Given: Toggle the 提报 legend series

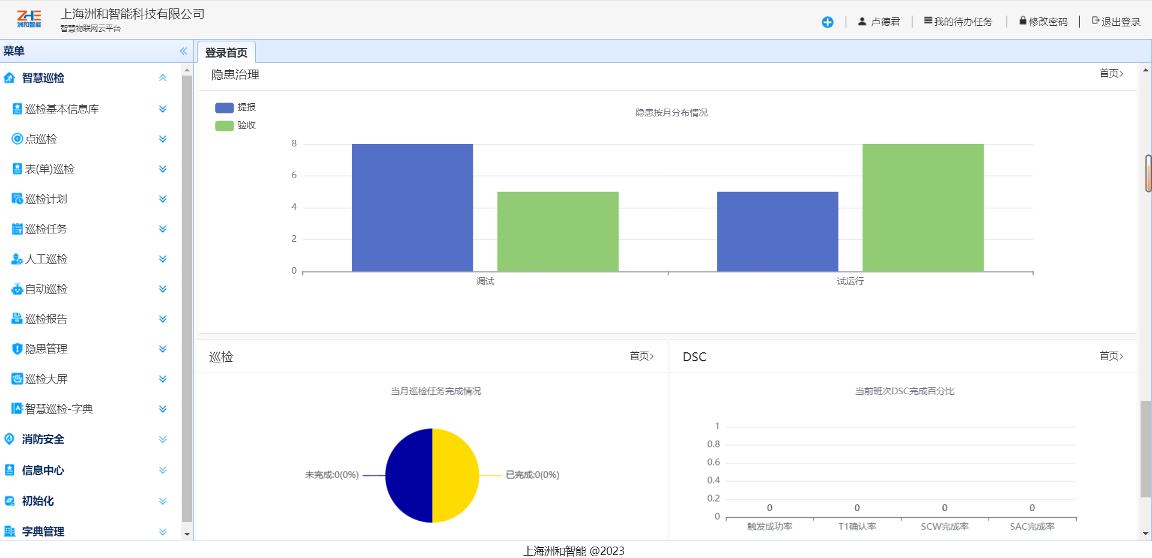Looking at the screenshot, I should tap(235, 107).
